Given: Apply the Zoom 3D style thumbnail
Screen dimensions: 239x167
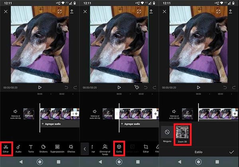Looking at the screenshot, I should coord(182,134).
